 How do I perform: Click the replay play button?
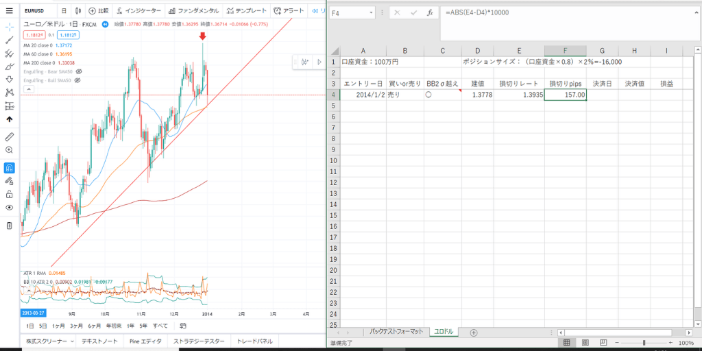[319, 62]
